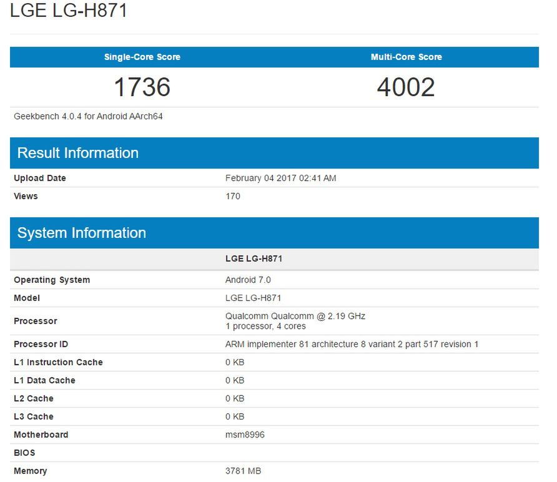Select the Motherboard value msm8996
The height and width of the screenshot is (482, 557).
click(x=245, y=435)
